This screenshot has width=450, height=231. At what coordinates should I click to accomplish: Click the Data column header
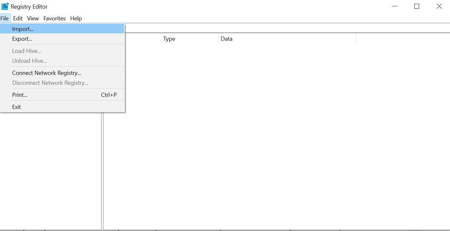click(x=287, y=39)
